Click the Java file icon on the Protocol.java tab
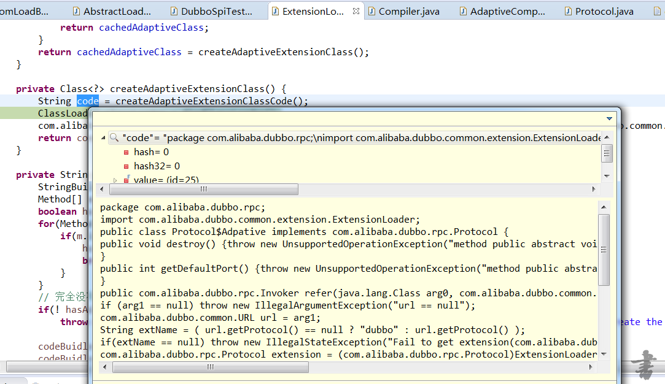This screenshot has height=384, width=665. (x=569, y=12)
